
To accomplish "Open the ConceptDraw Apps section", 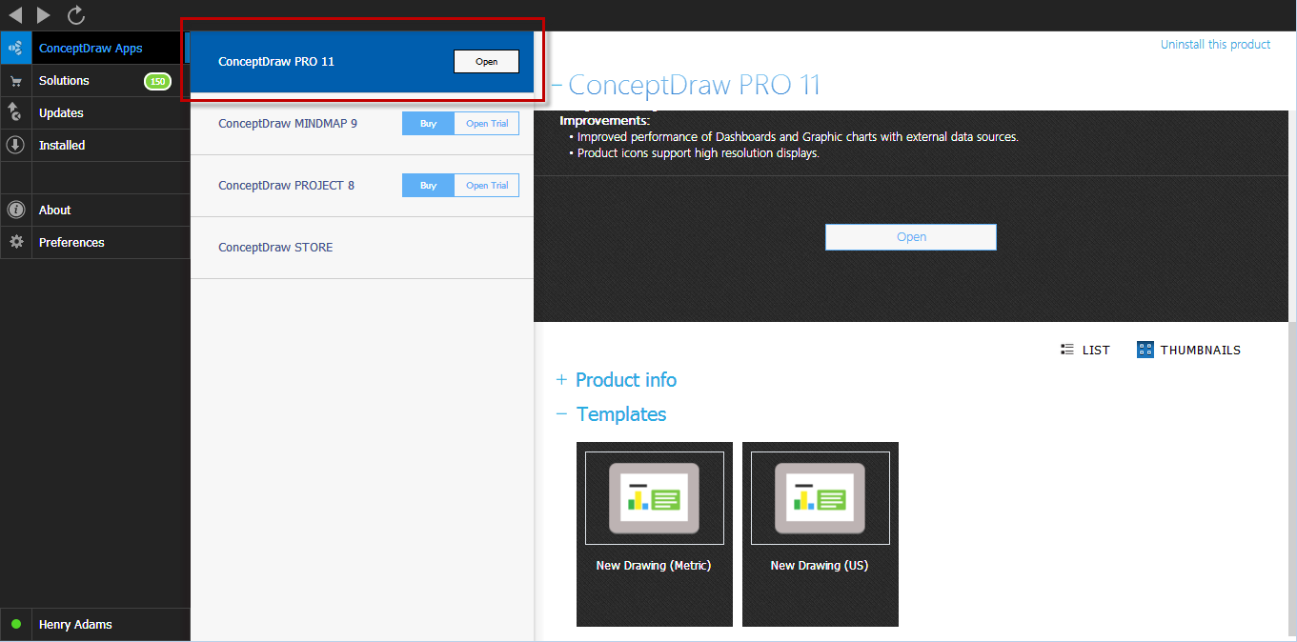I will [x=91, y=49].
